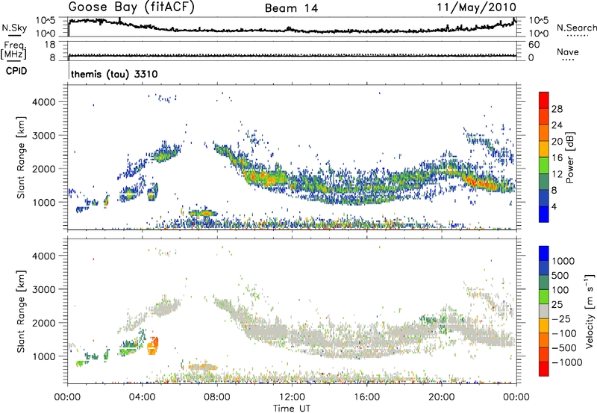Click the 'Velocity [m s-1]' color bar label
This screenshot has height=413, width=597.
[590, 311]
